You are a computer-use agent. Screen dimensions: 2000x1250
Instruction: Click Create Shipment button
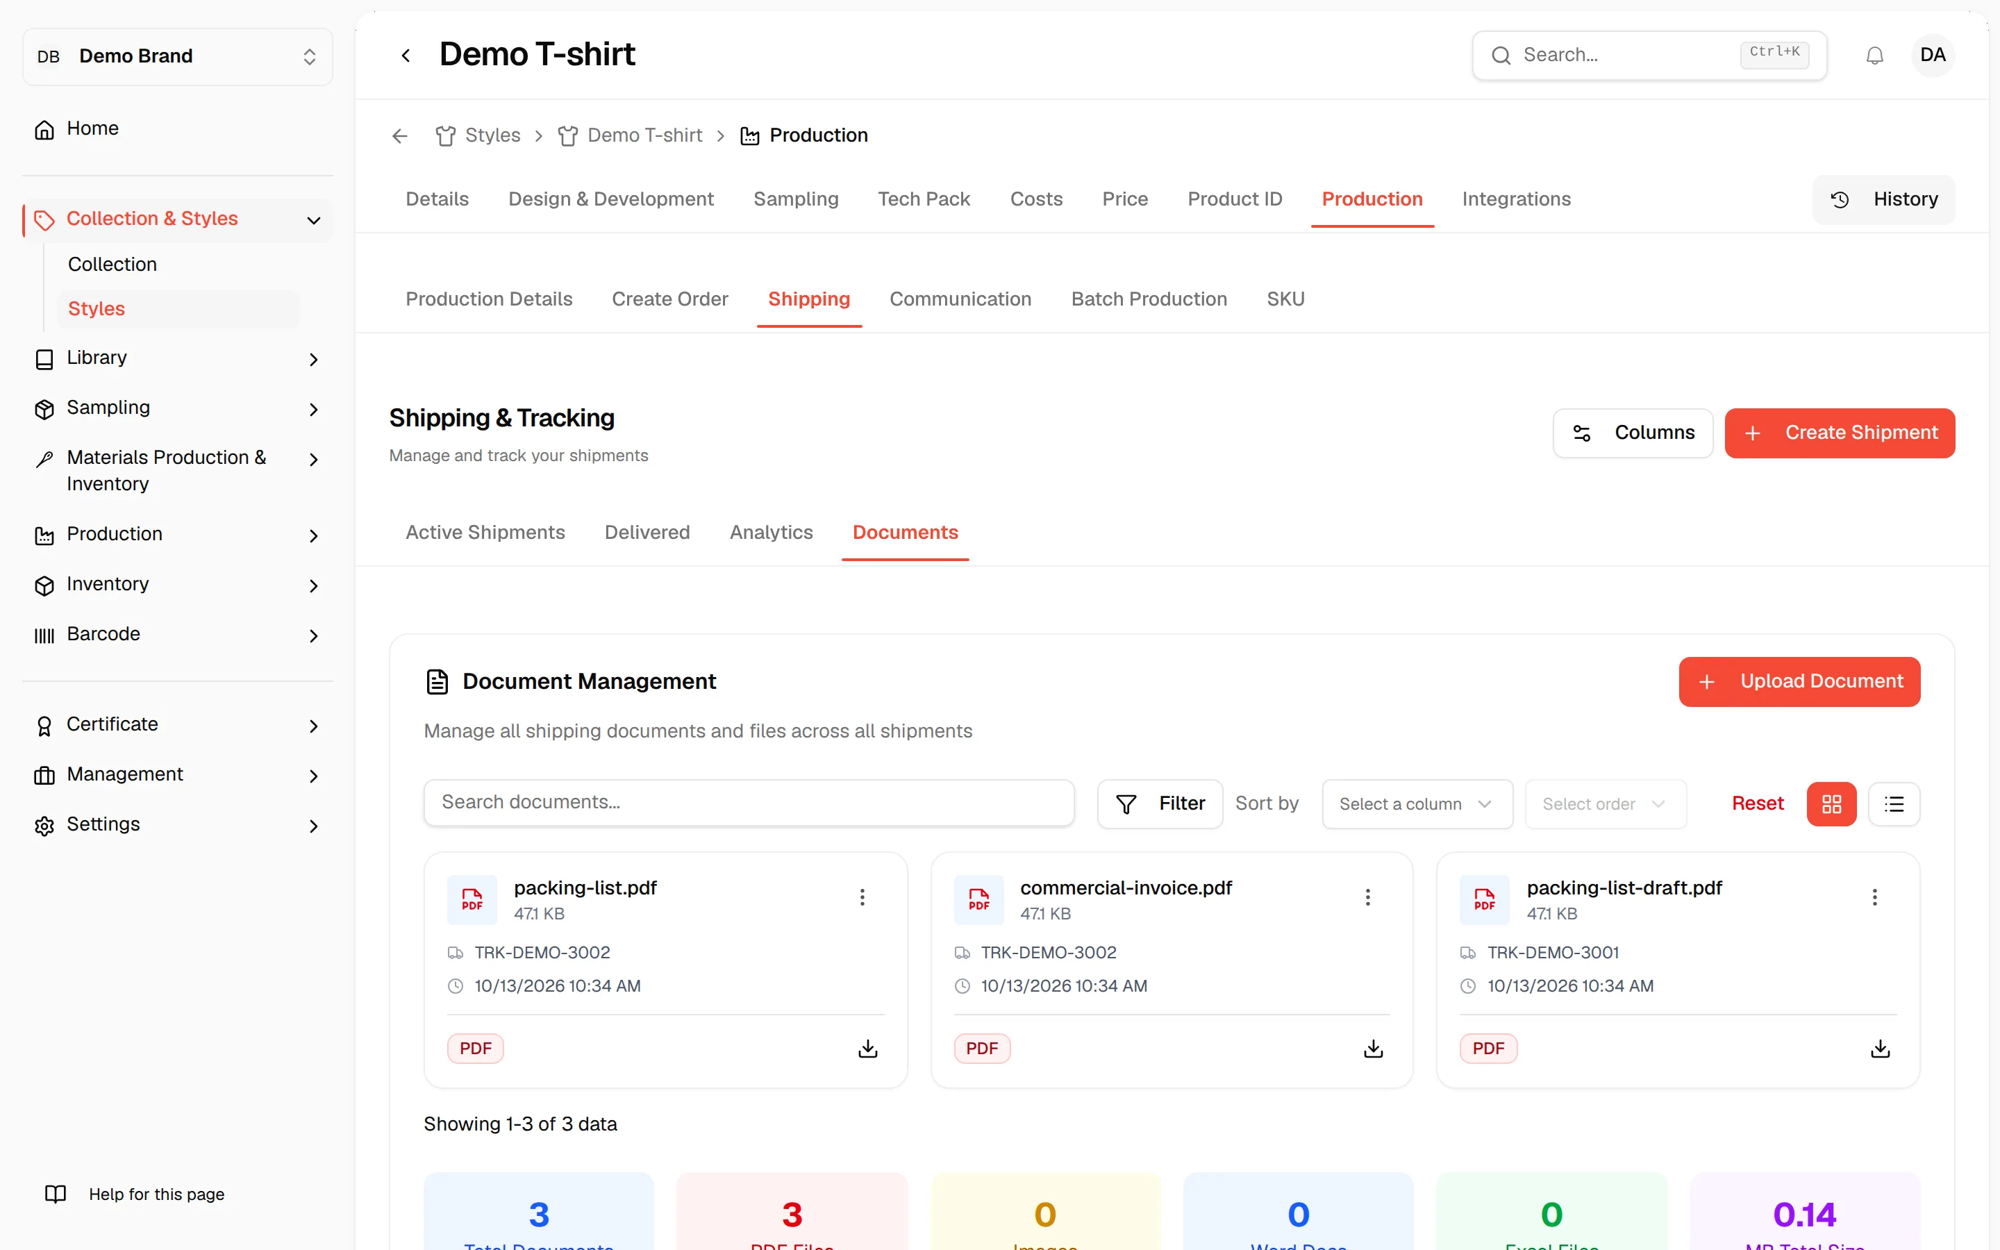(1840, 433)
